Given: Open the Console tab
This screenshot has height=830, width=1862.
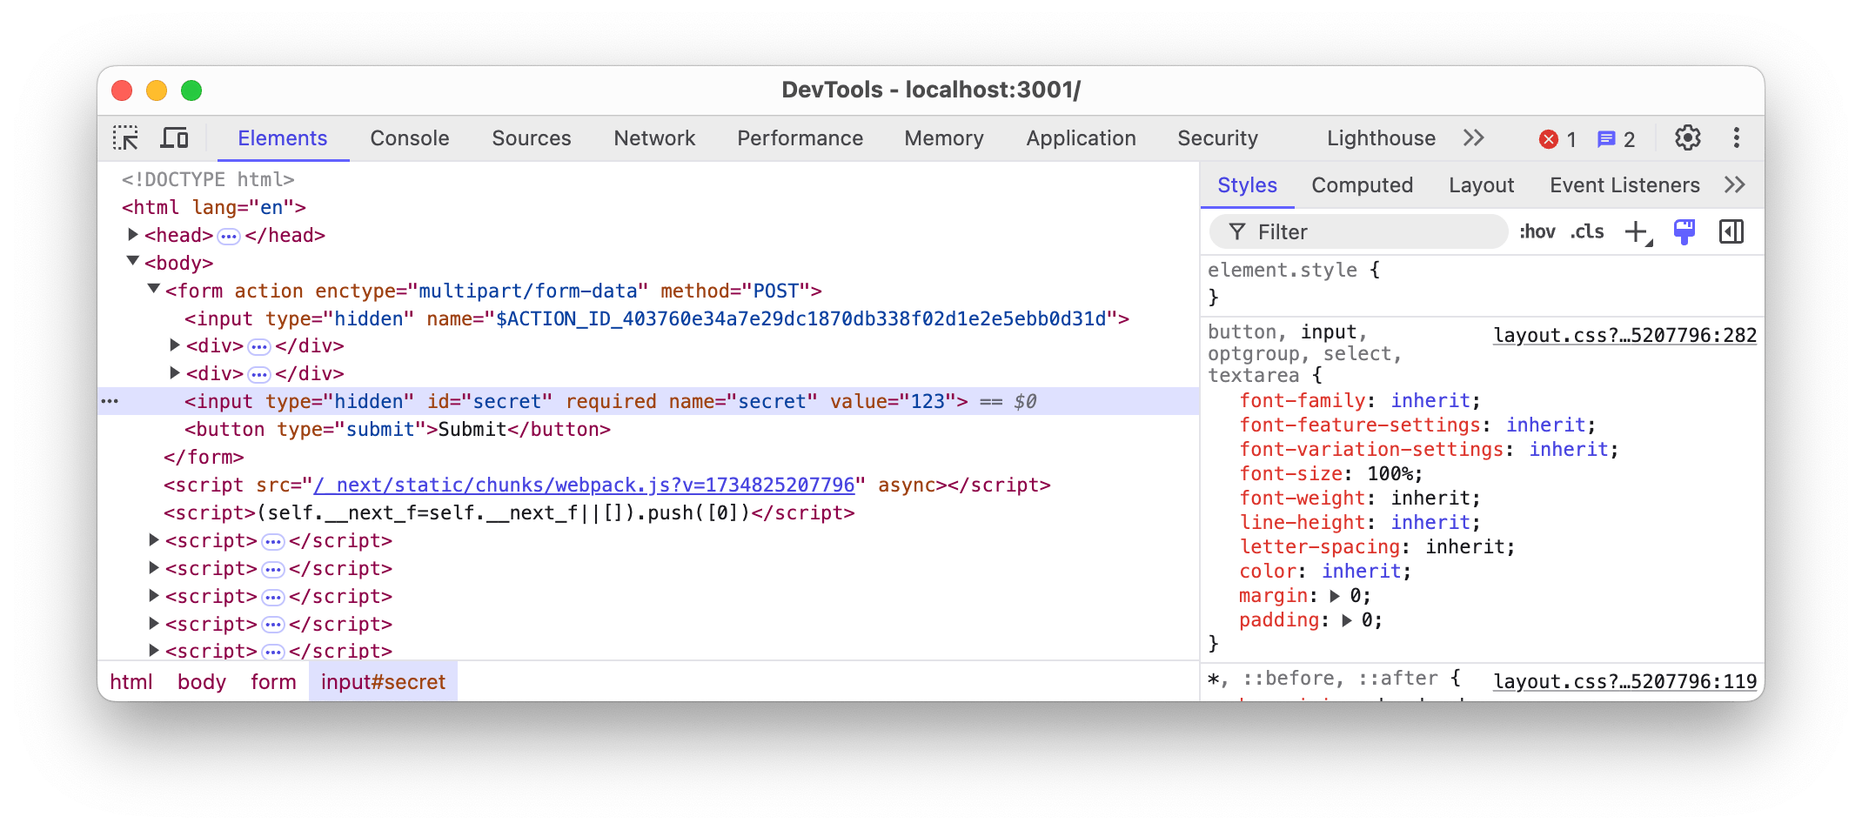Looking at the screenshot, I should [x=410, y=138].
